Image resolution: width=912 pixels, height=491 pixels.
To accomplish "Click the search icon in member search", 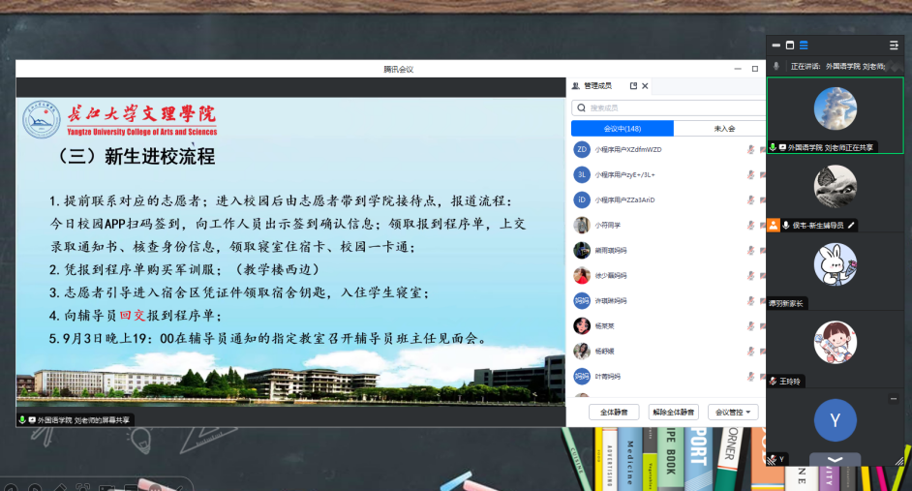I will pos(581,107).
